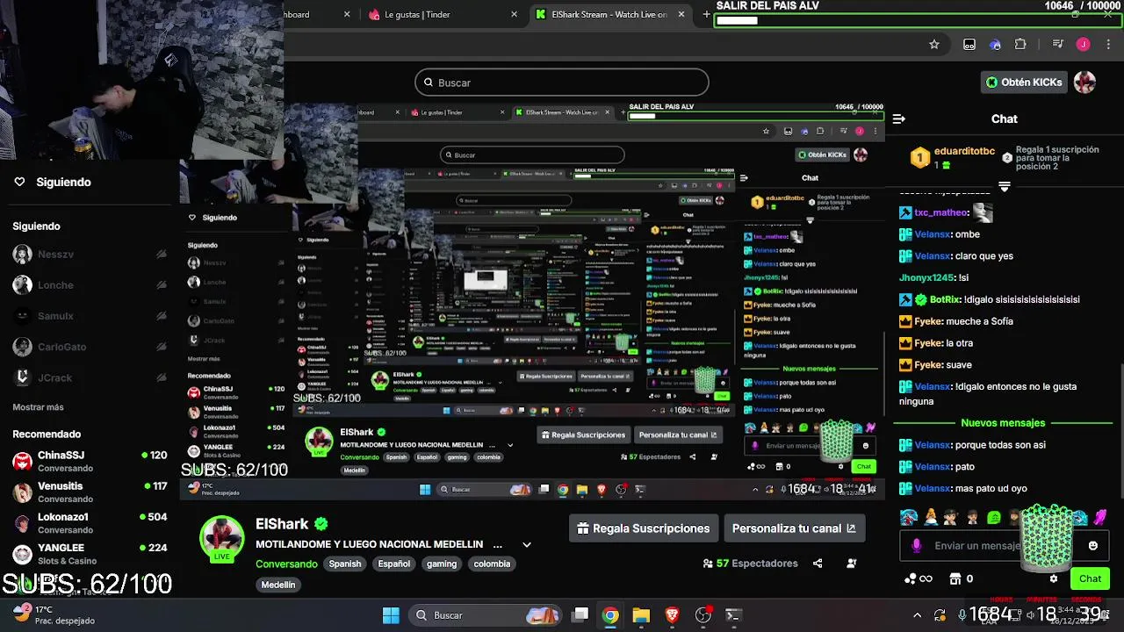The width and height of the screenshot is (1124, 632).
Task: Open channel points bubbles icon below chat input
Action: click(x=911, y=578)
